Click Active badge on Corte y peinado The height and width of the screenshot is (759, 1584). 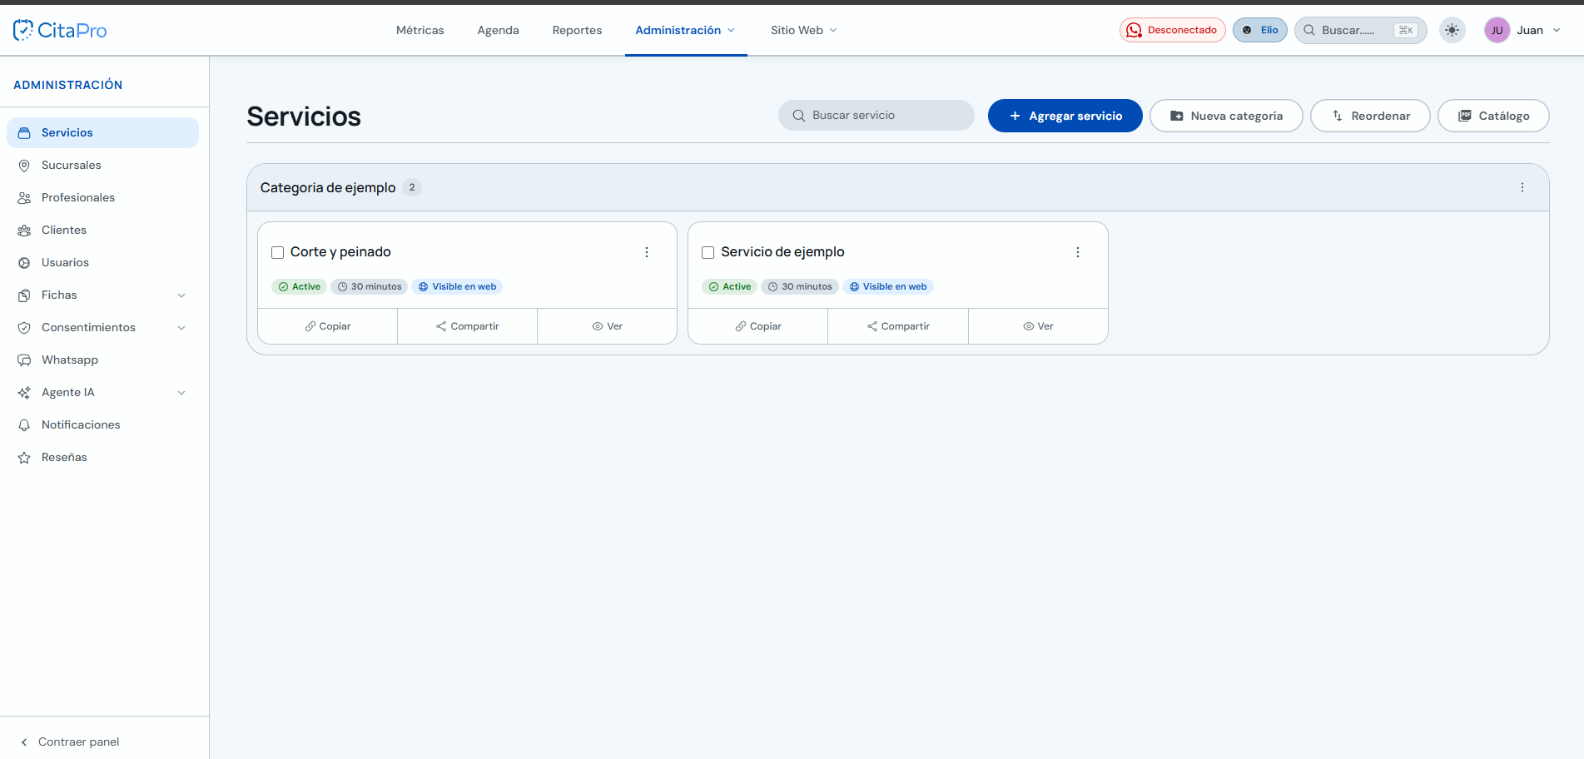coord(299,286)
